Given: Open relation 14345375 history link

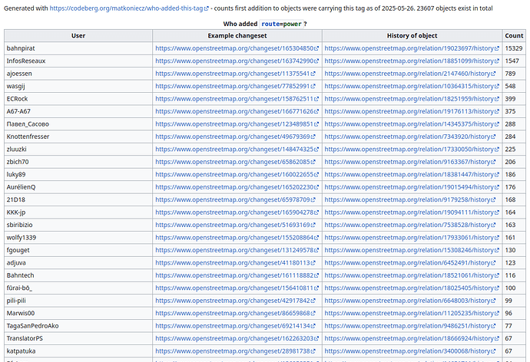Looking at the screenshot, I should (x=412, y=124).
